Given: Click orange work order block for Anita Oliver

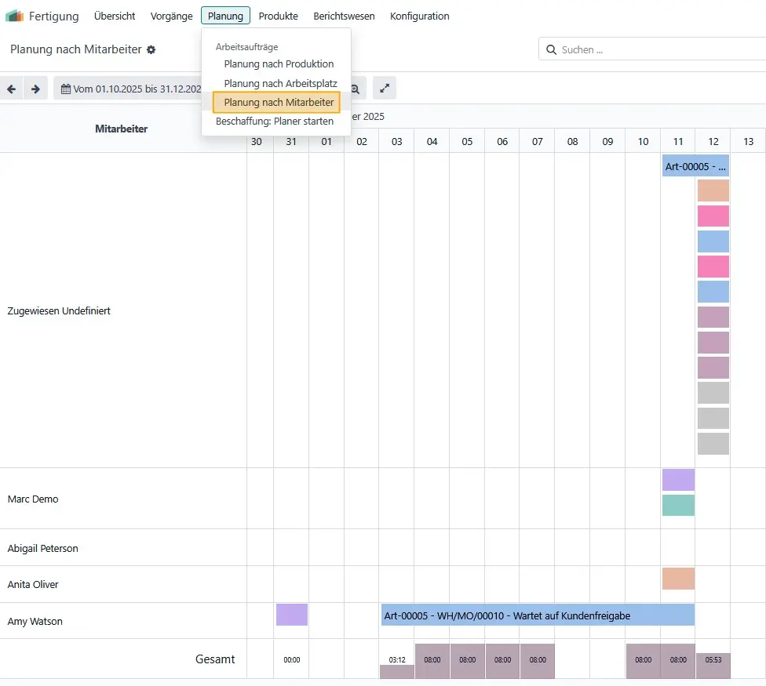Looking at the screenshot, I should pos(678,579).
